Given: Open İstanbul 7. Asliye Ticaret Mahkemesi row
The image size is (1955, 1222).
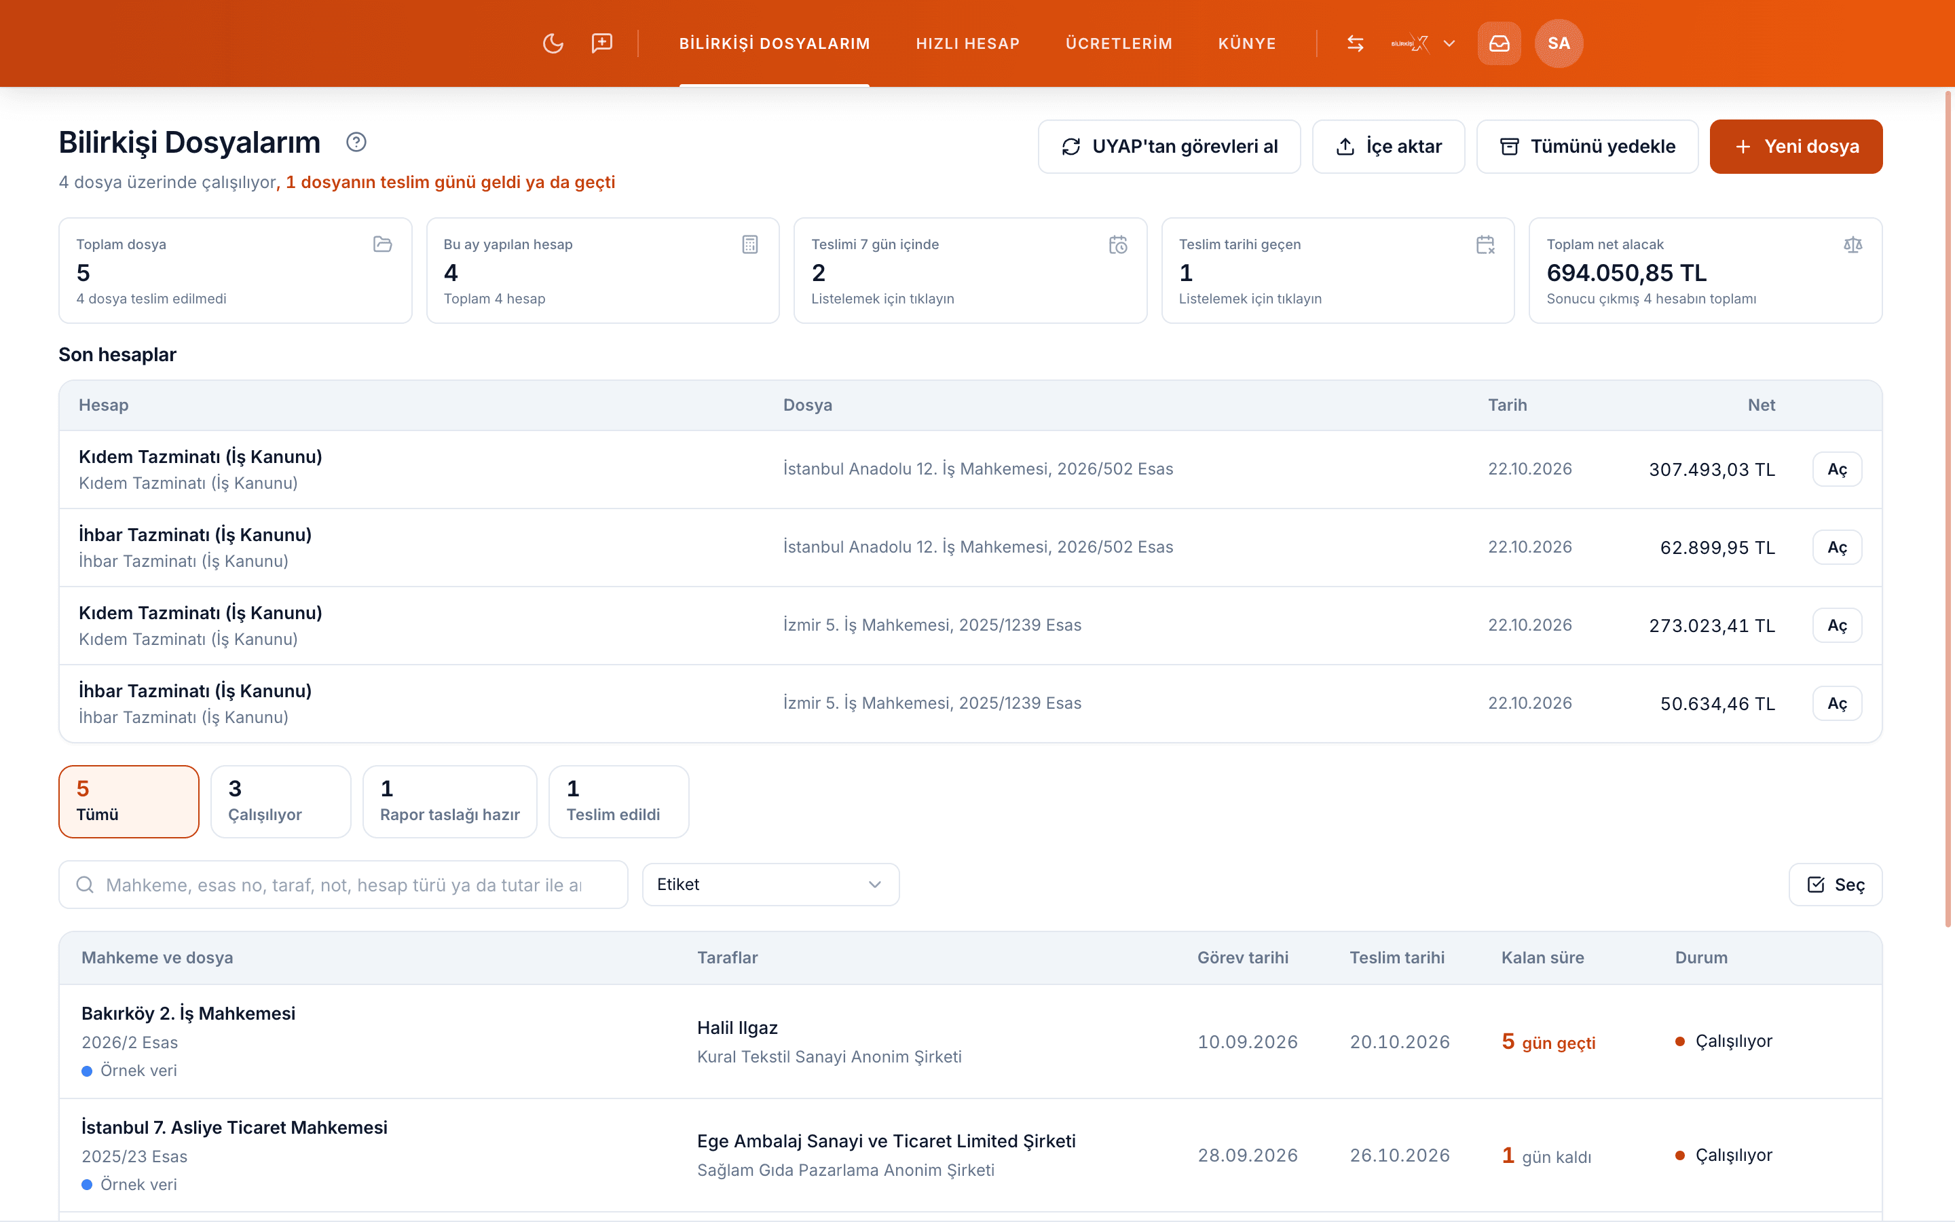Looking at the screenshot, I should [x=970, y=1155].
